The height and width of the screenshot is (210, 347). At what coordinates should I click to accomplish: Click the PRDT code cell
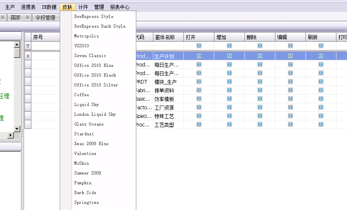coord(144,82)
